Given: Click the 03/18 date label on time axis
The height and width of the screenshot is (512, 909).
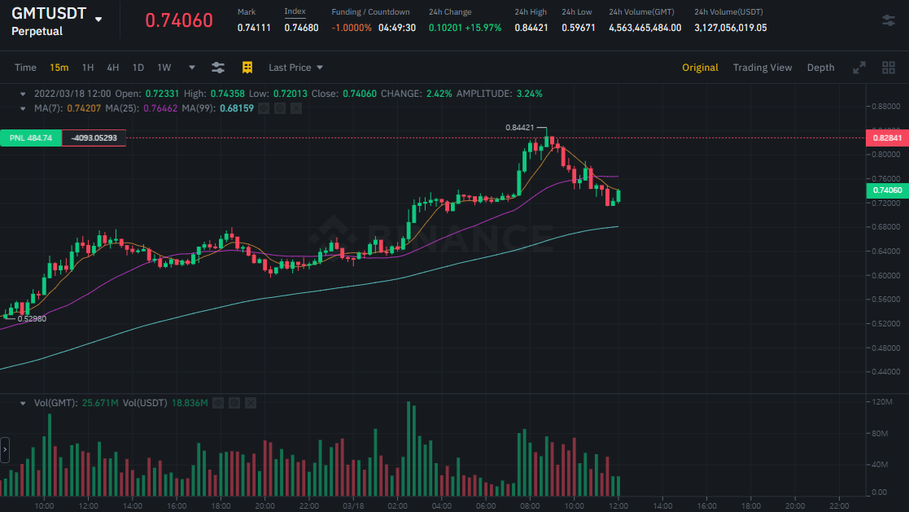Looking at the screenshot, I should point(353,506).
